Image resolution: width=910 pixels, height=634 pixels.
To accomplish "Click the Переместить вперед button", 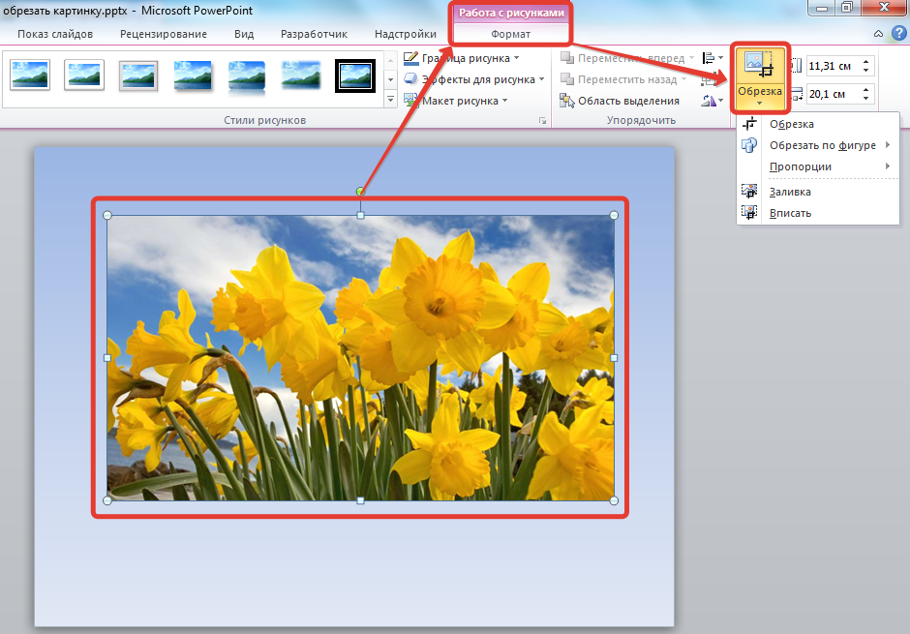I will pos(622,59).
